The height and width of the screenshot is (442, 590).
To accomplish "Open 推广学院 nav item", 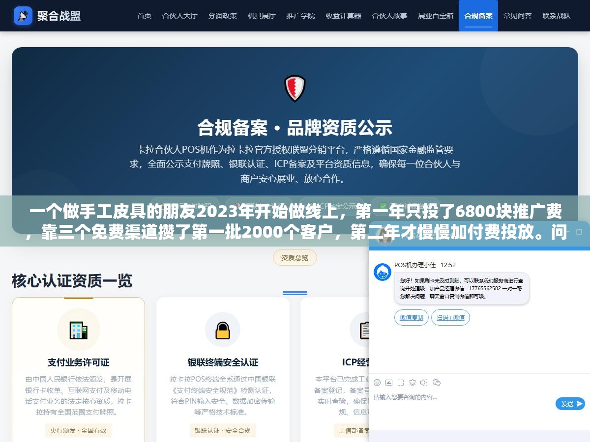I will 301,16.
